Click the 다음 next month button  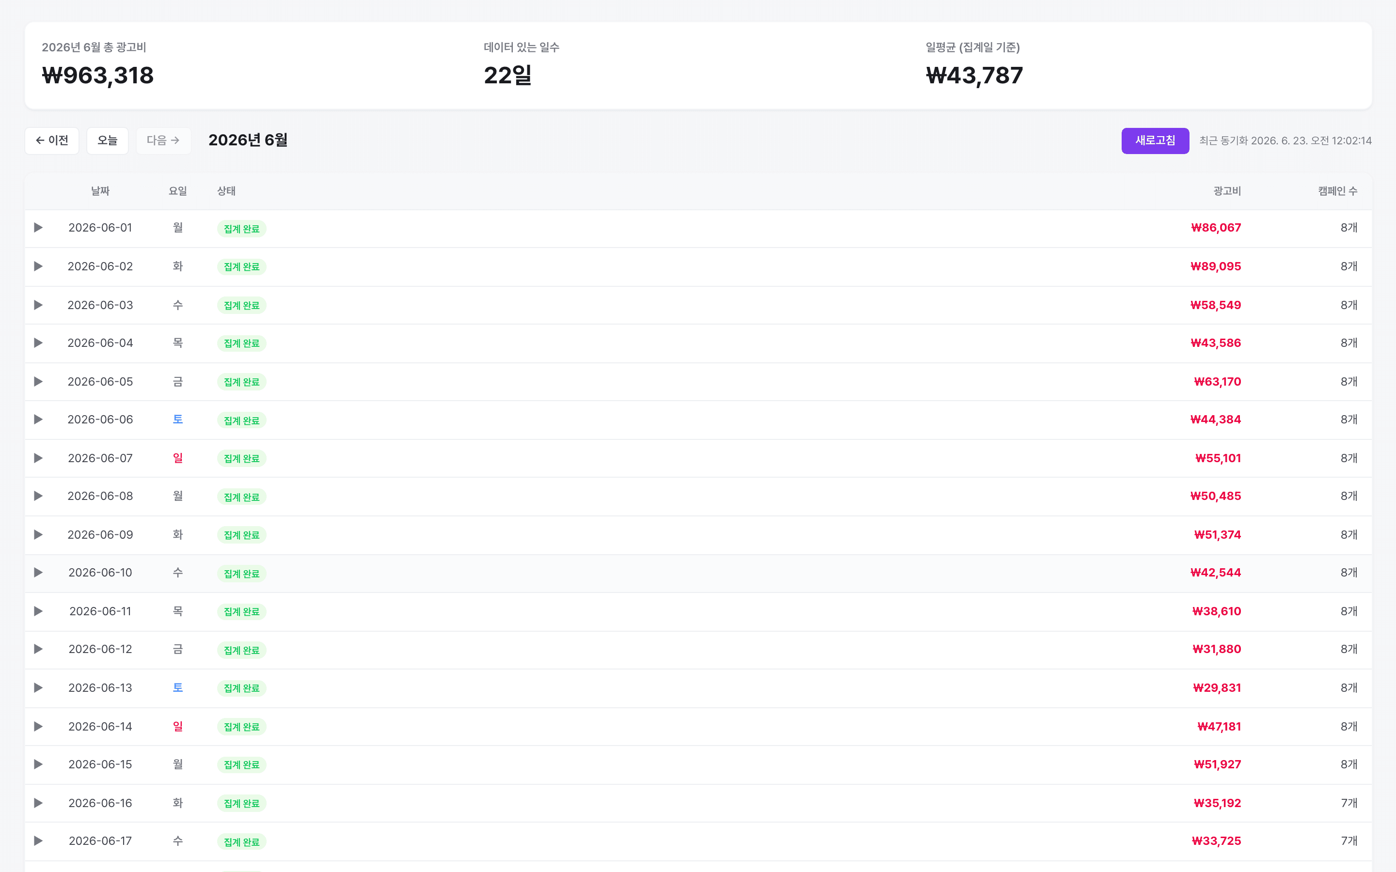point(163,140)
